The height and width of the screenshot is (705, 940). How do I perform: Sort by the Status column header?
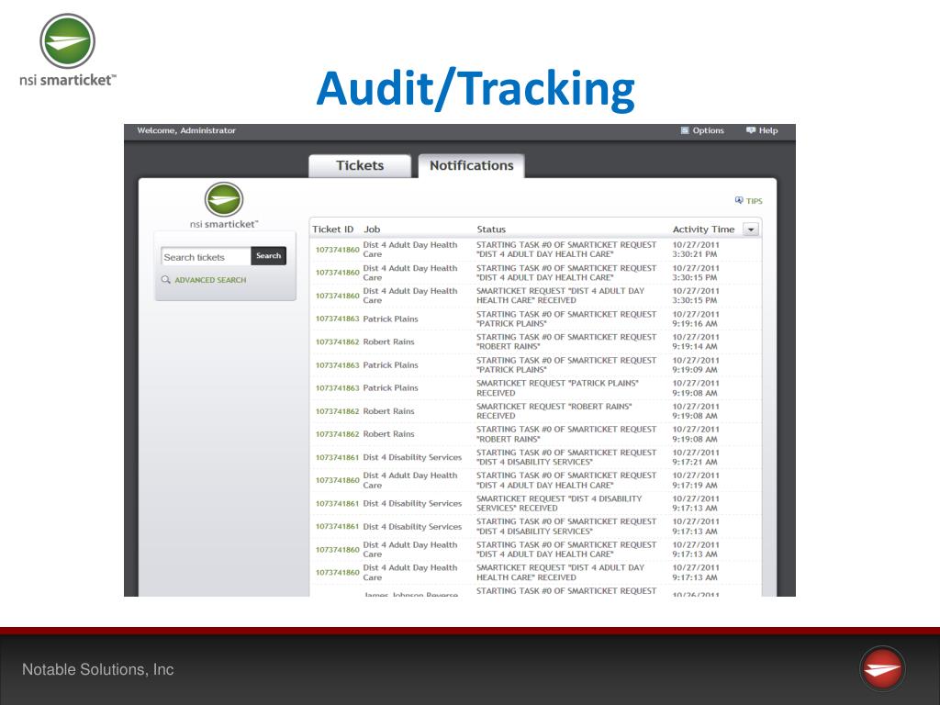point(491,229)
